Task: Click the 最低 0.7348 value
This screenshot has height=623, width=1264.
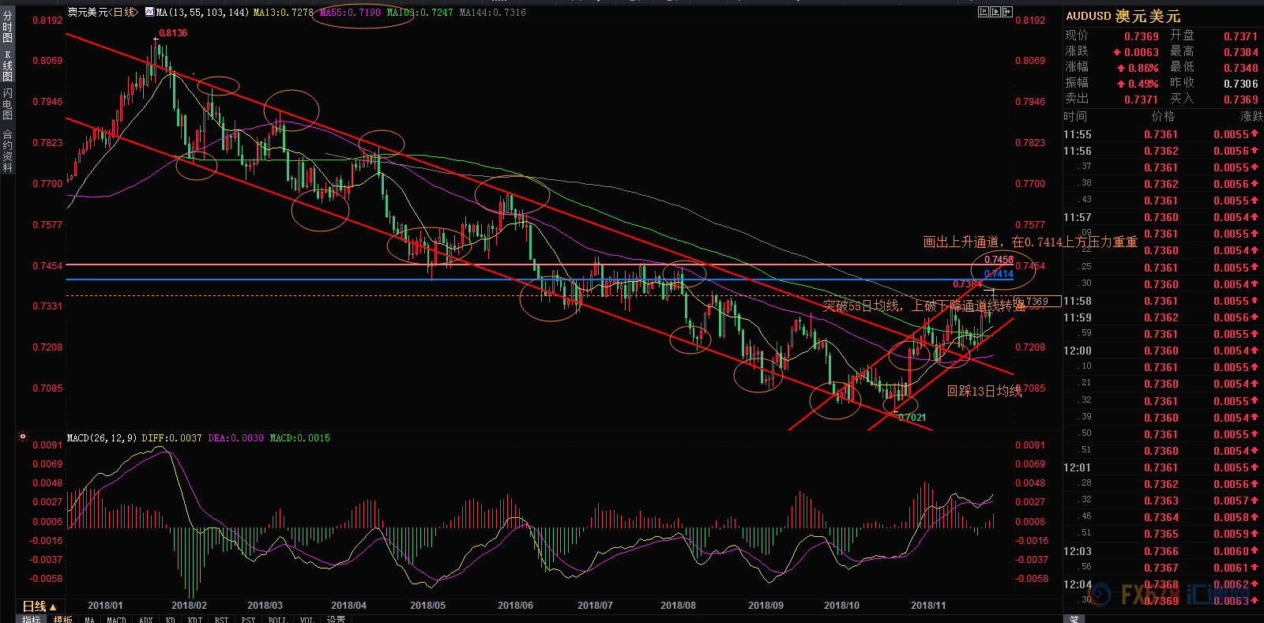Action: (1240, 68)
